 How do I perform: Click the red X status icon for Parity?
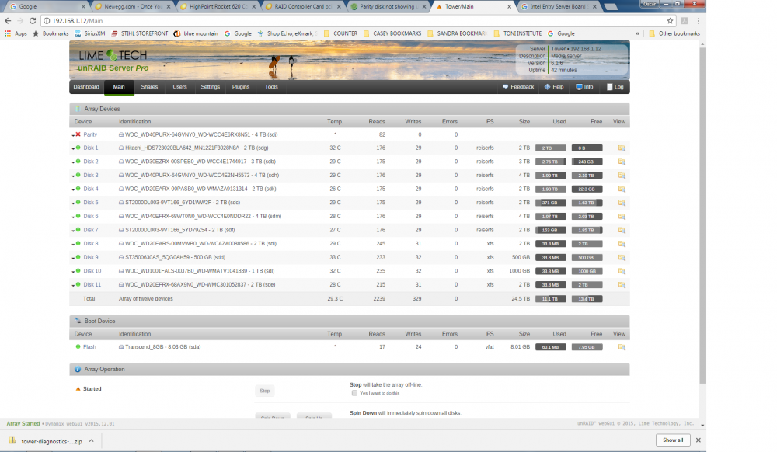click(78, 134)
